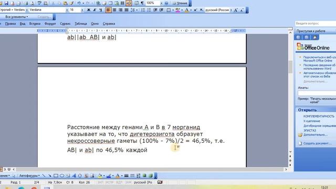The image size is (336, 189).
Task: Toggle Italic (К) formatting
Action: tap(94, 10)
